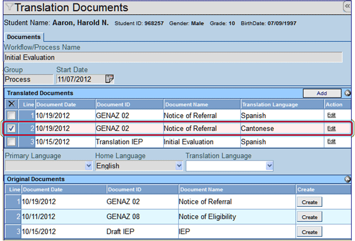Click the Add button in Translated Documents
355x241 pixels.
coord(322,93)
